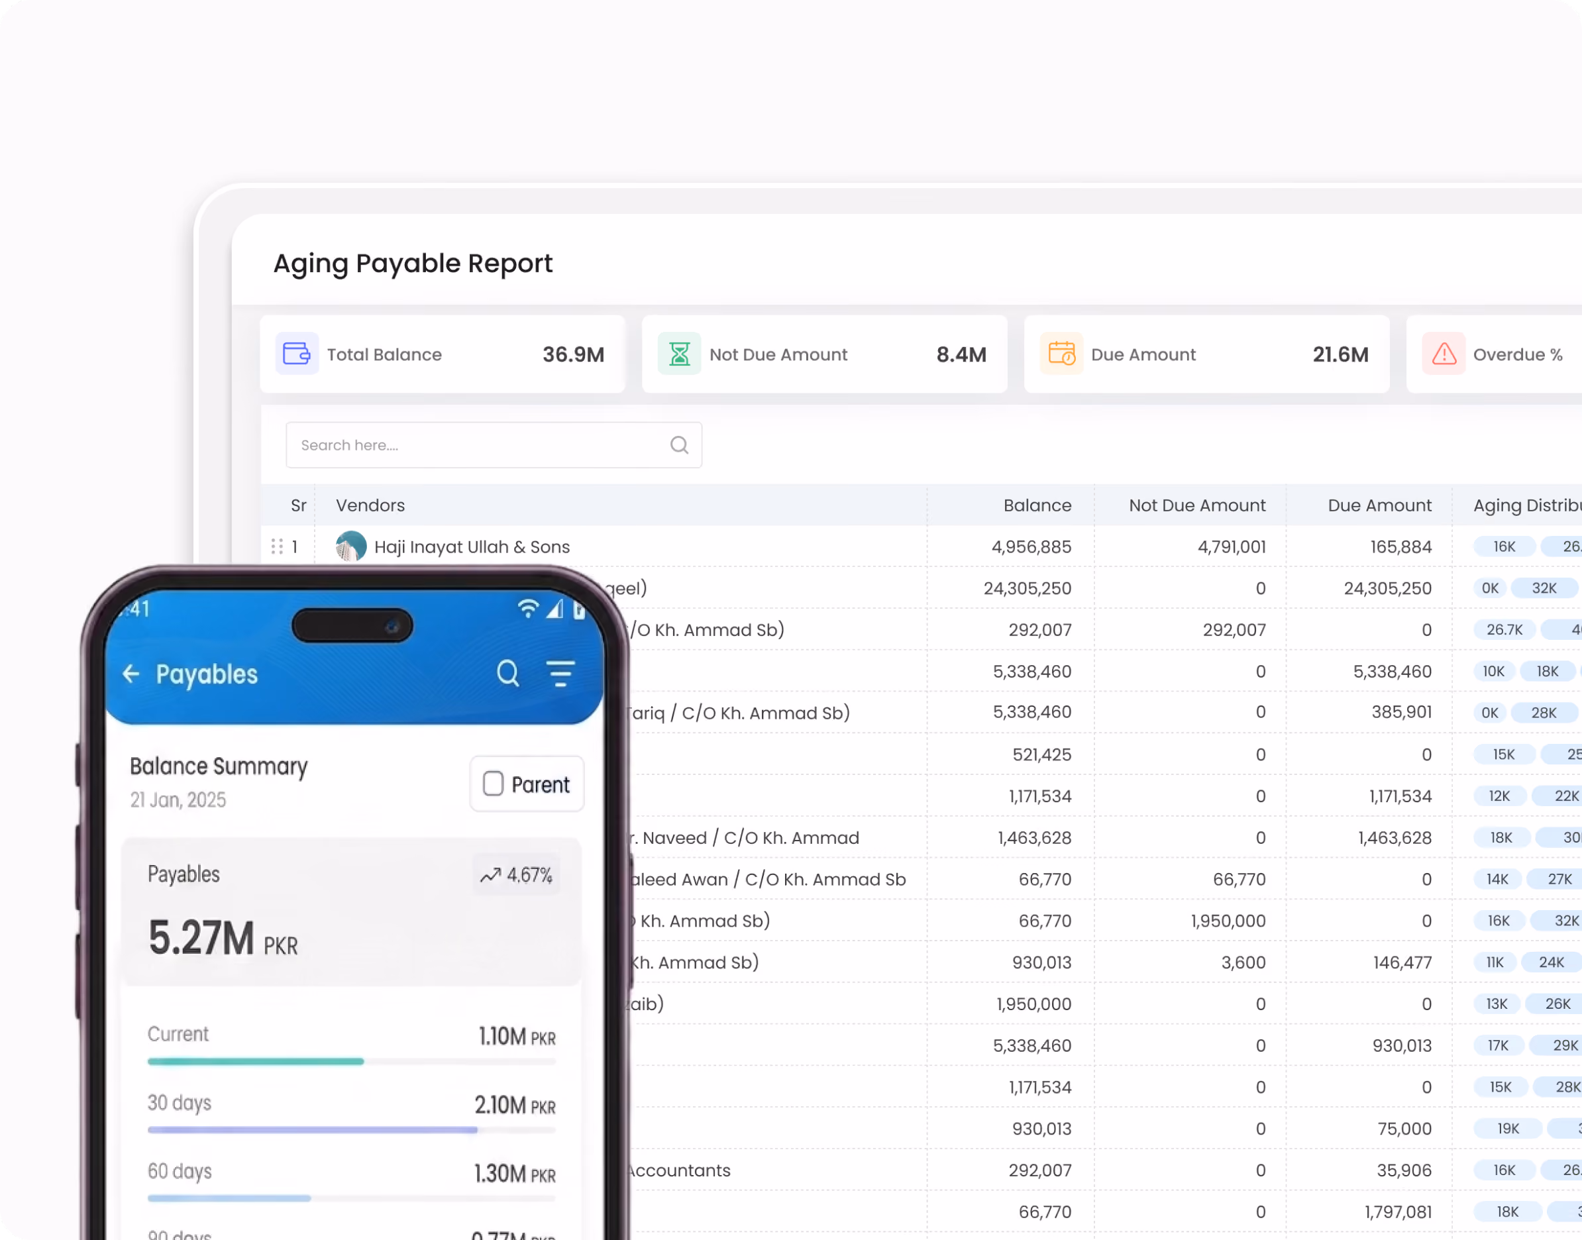Tap the 21 Jan, 2025 date
Screen dimensions: 1582x1240
(178, 800)
